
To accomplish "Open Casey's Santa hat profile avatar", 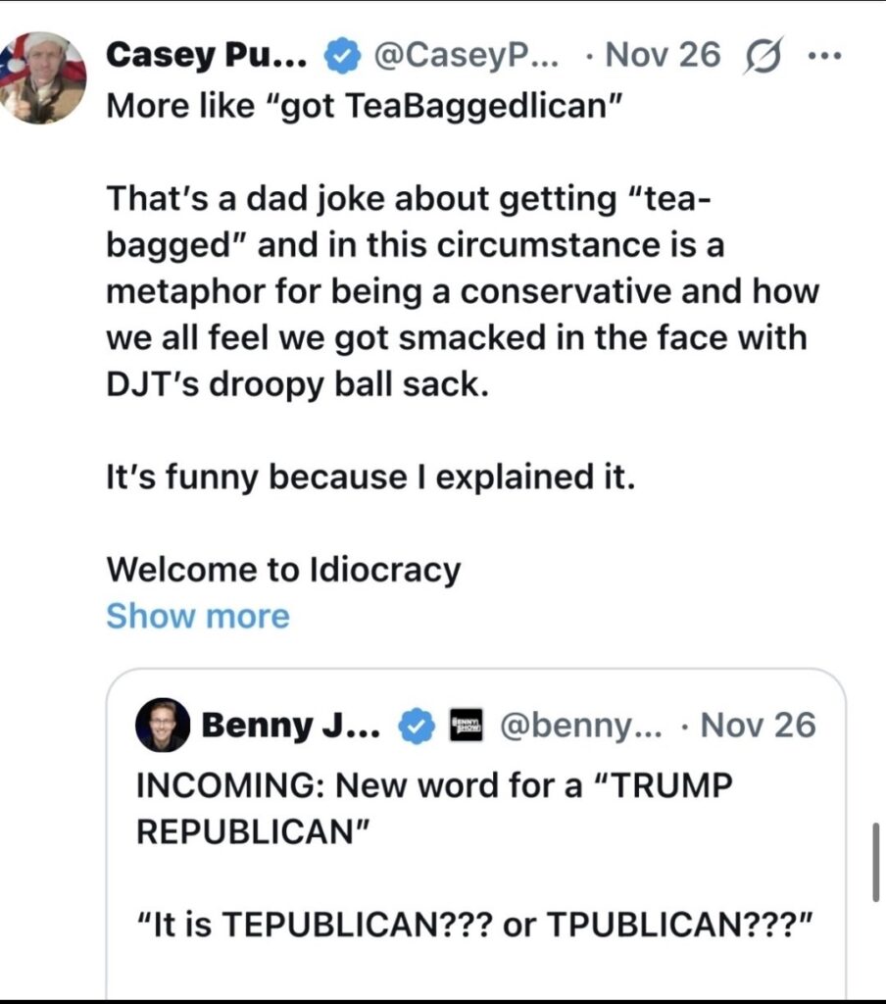I will (x=41, y=76).
